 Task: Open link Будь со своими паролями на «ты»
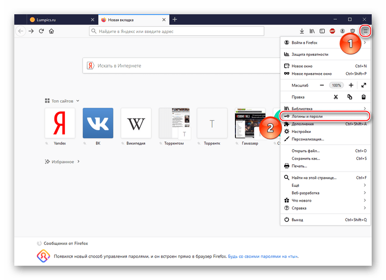click(263, 257)
